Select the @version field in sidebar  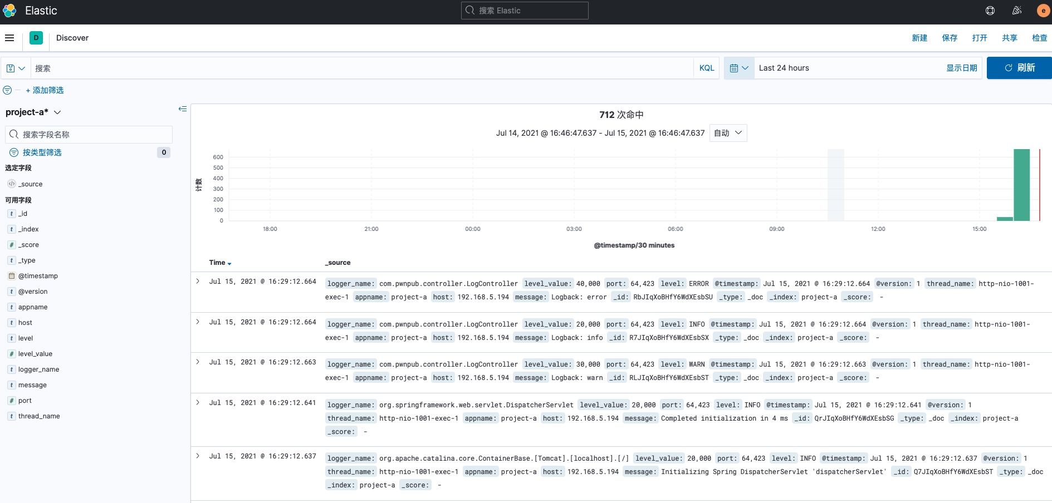(x=33, y=292)
